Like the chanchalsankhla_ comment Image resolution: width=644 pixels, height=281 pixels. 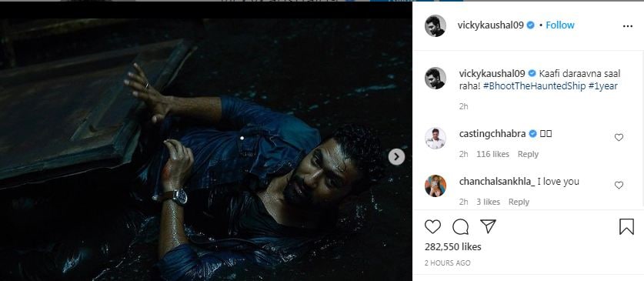click(619, 186)
